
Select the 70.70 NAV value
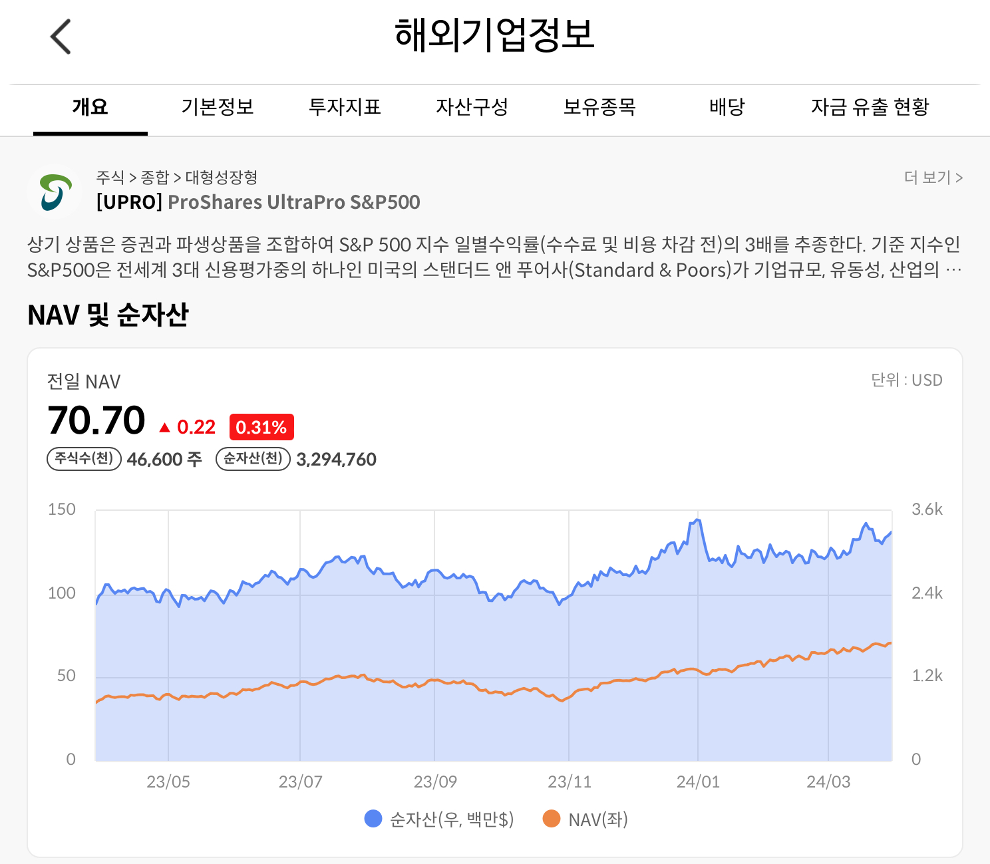pyautogui.click(x=96, y=420)
